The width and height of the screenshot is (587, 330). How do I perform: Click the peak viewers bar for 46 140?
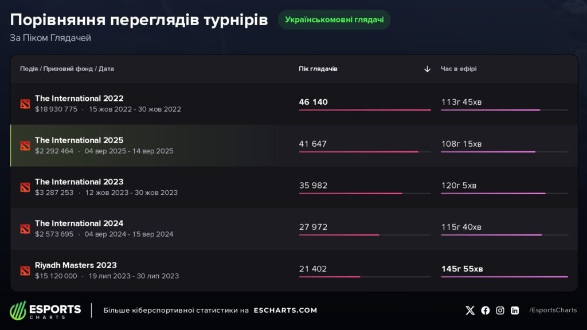click(365, 109)
